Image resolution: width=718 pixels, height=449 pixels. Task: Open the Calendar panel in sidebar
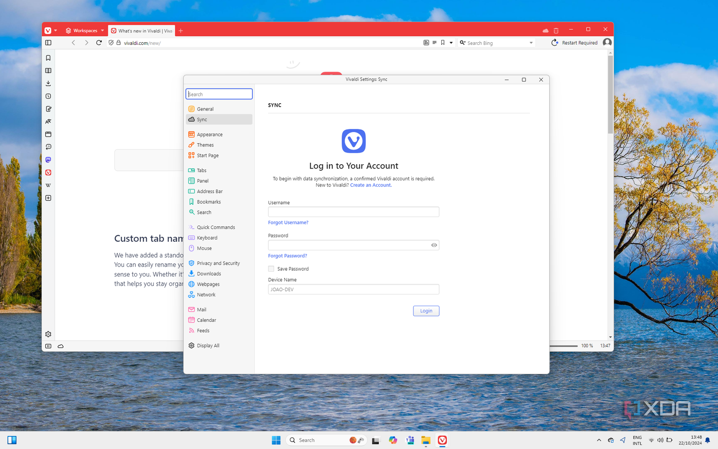point(48,134)
